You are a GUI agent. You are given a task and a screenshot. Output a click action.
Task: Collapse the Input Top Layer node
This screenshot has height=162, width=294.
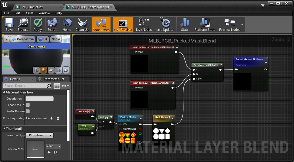(x=174, y=83)
